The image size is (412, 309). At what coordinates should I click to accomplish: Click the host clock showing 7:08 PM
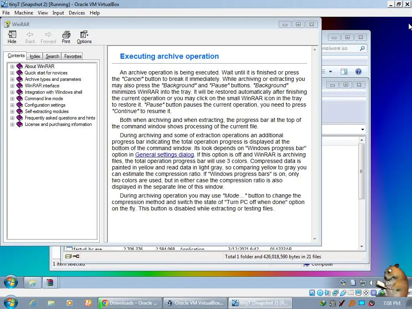(x=391, y=303)
